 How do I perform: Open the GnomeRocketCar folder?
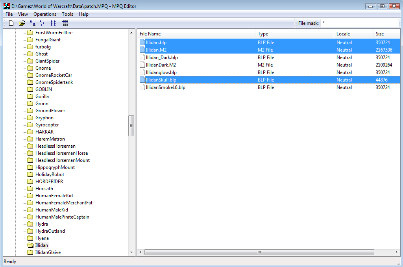[54, 75]
